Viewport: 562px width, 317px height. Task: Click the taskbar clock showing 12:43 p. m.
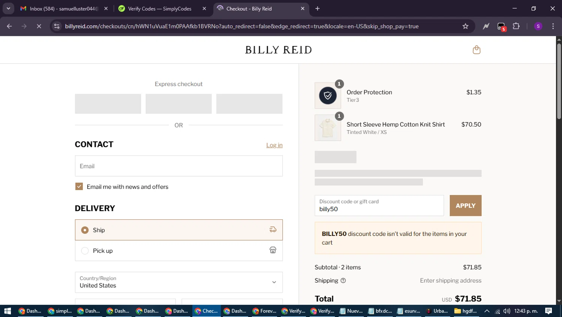(x=526, y=311)
